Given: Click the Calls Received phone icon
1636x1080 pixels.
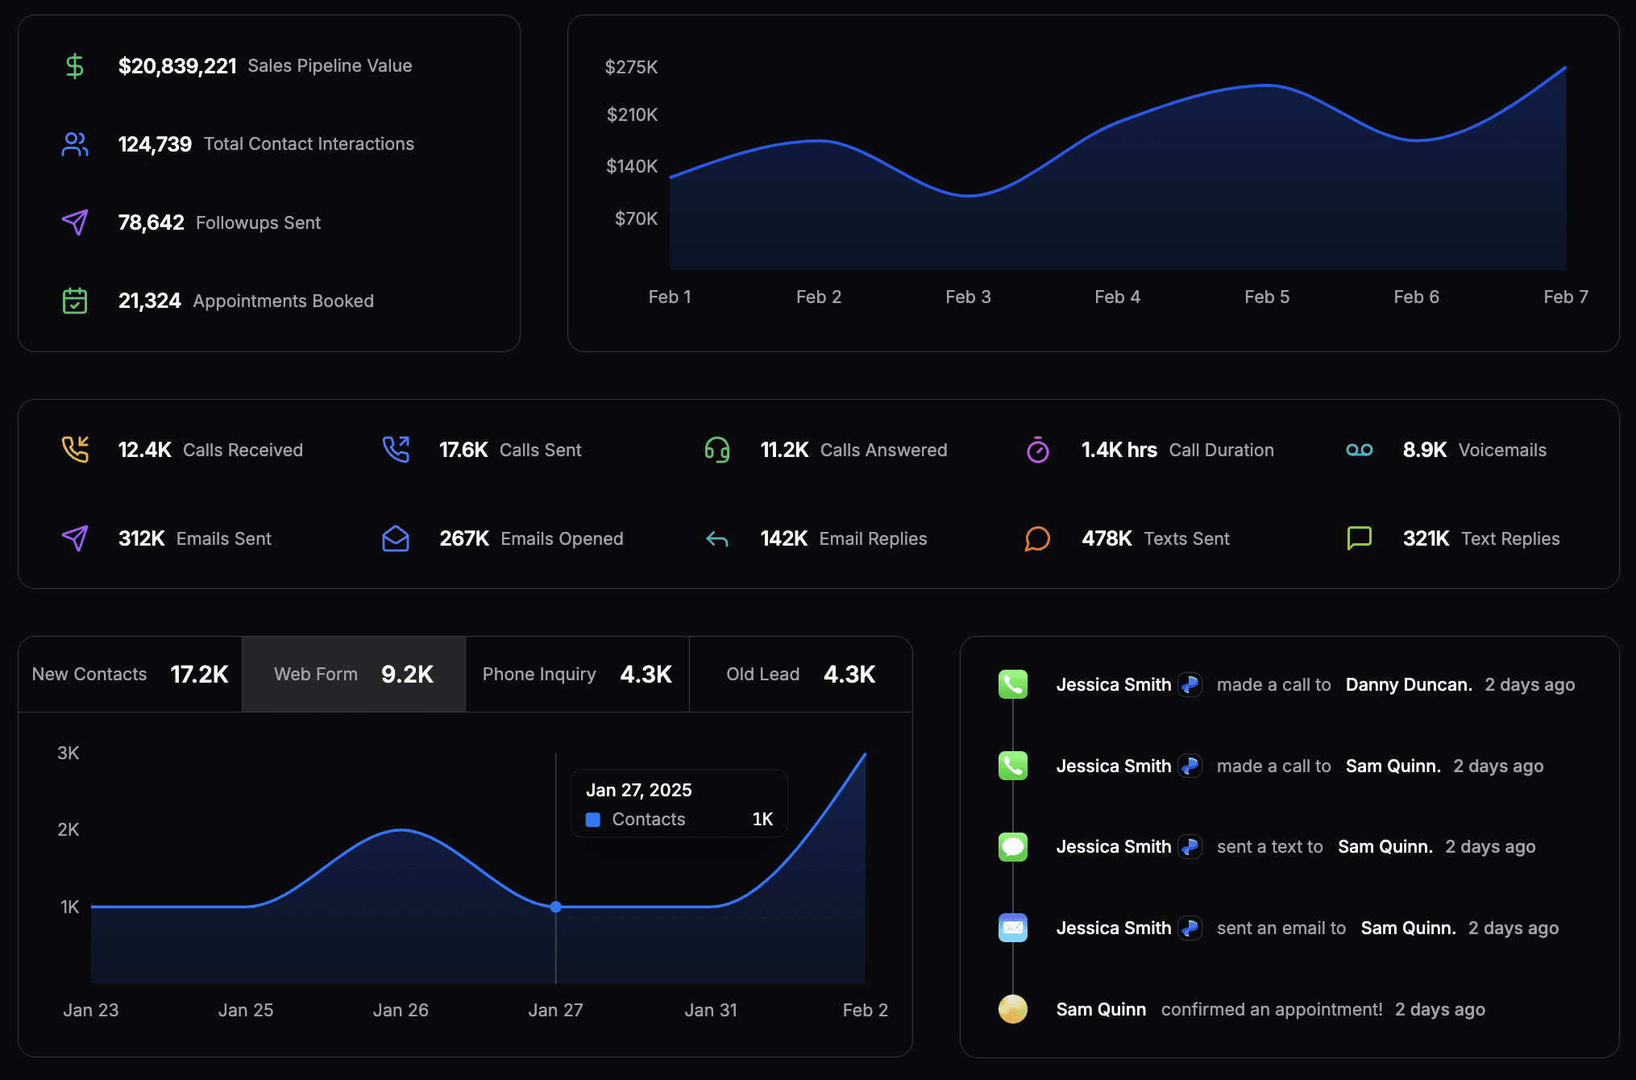Looking at the screenshot, I should click(75, 450).
